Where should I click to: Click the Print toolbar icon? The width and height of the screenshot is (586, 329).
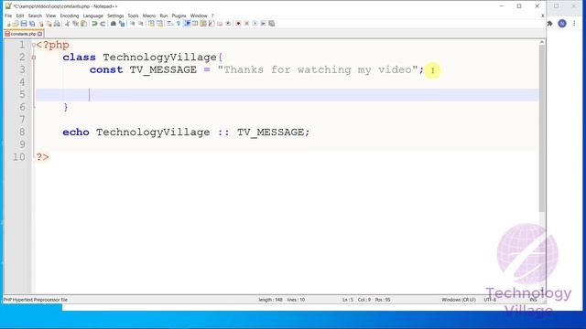[x=57, y=24]
